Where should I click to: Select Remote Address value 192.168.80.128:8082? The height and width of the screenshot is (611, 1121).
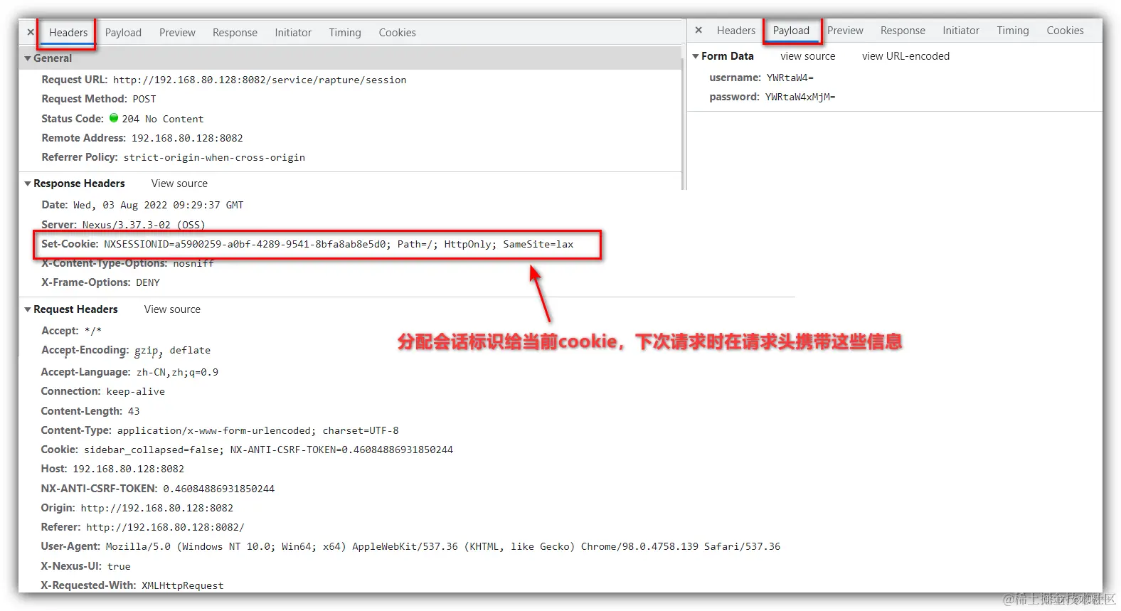pyautogui.click(x=187, y=138)
